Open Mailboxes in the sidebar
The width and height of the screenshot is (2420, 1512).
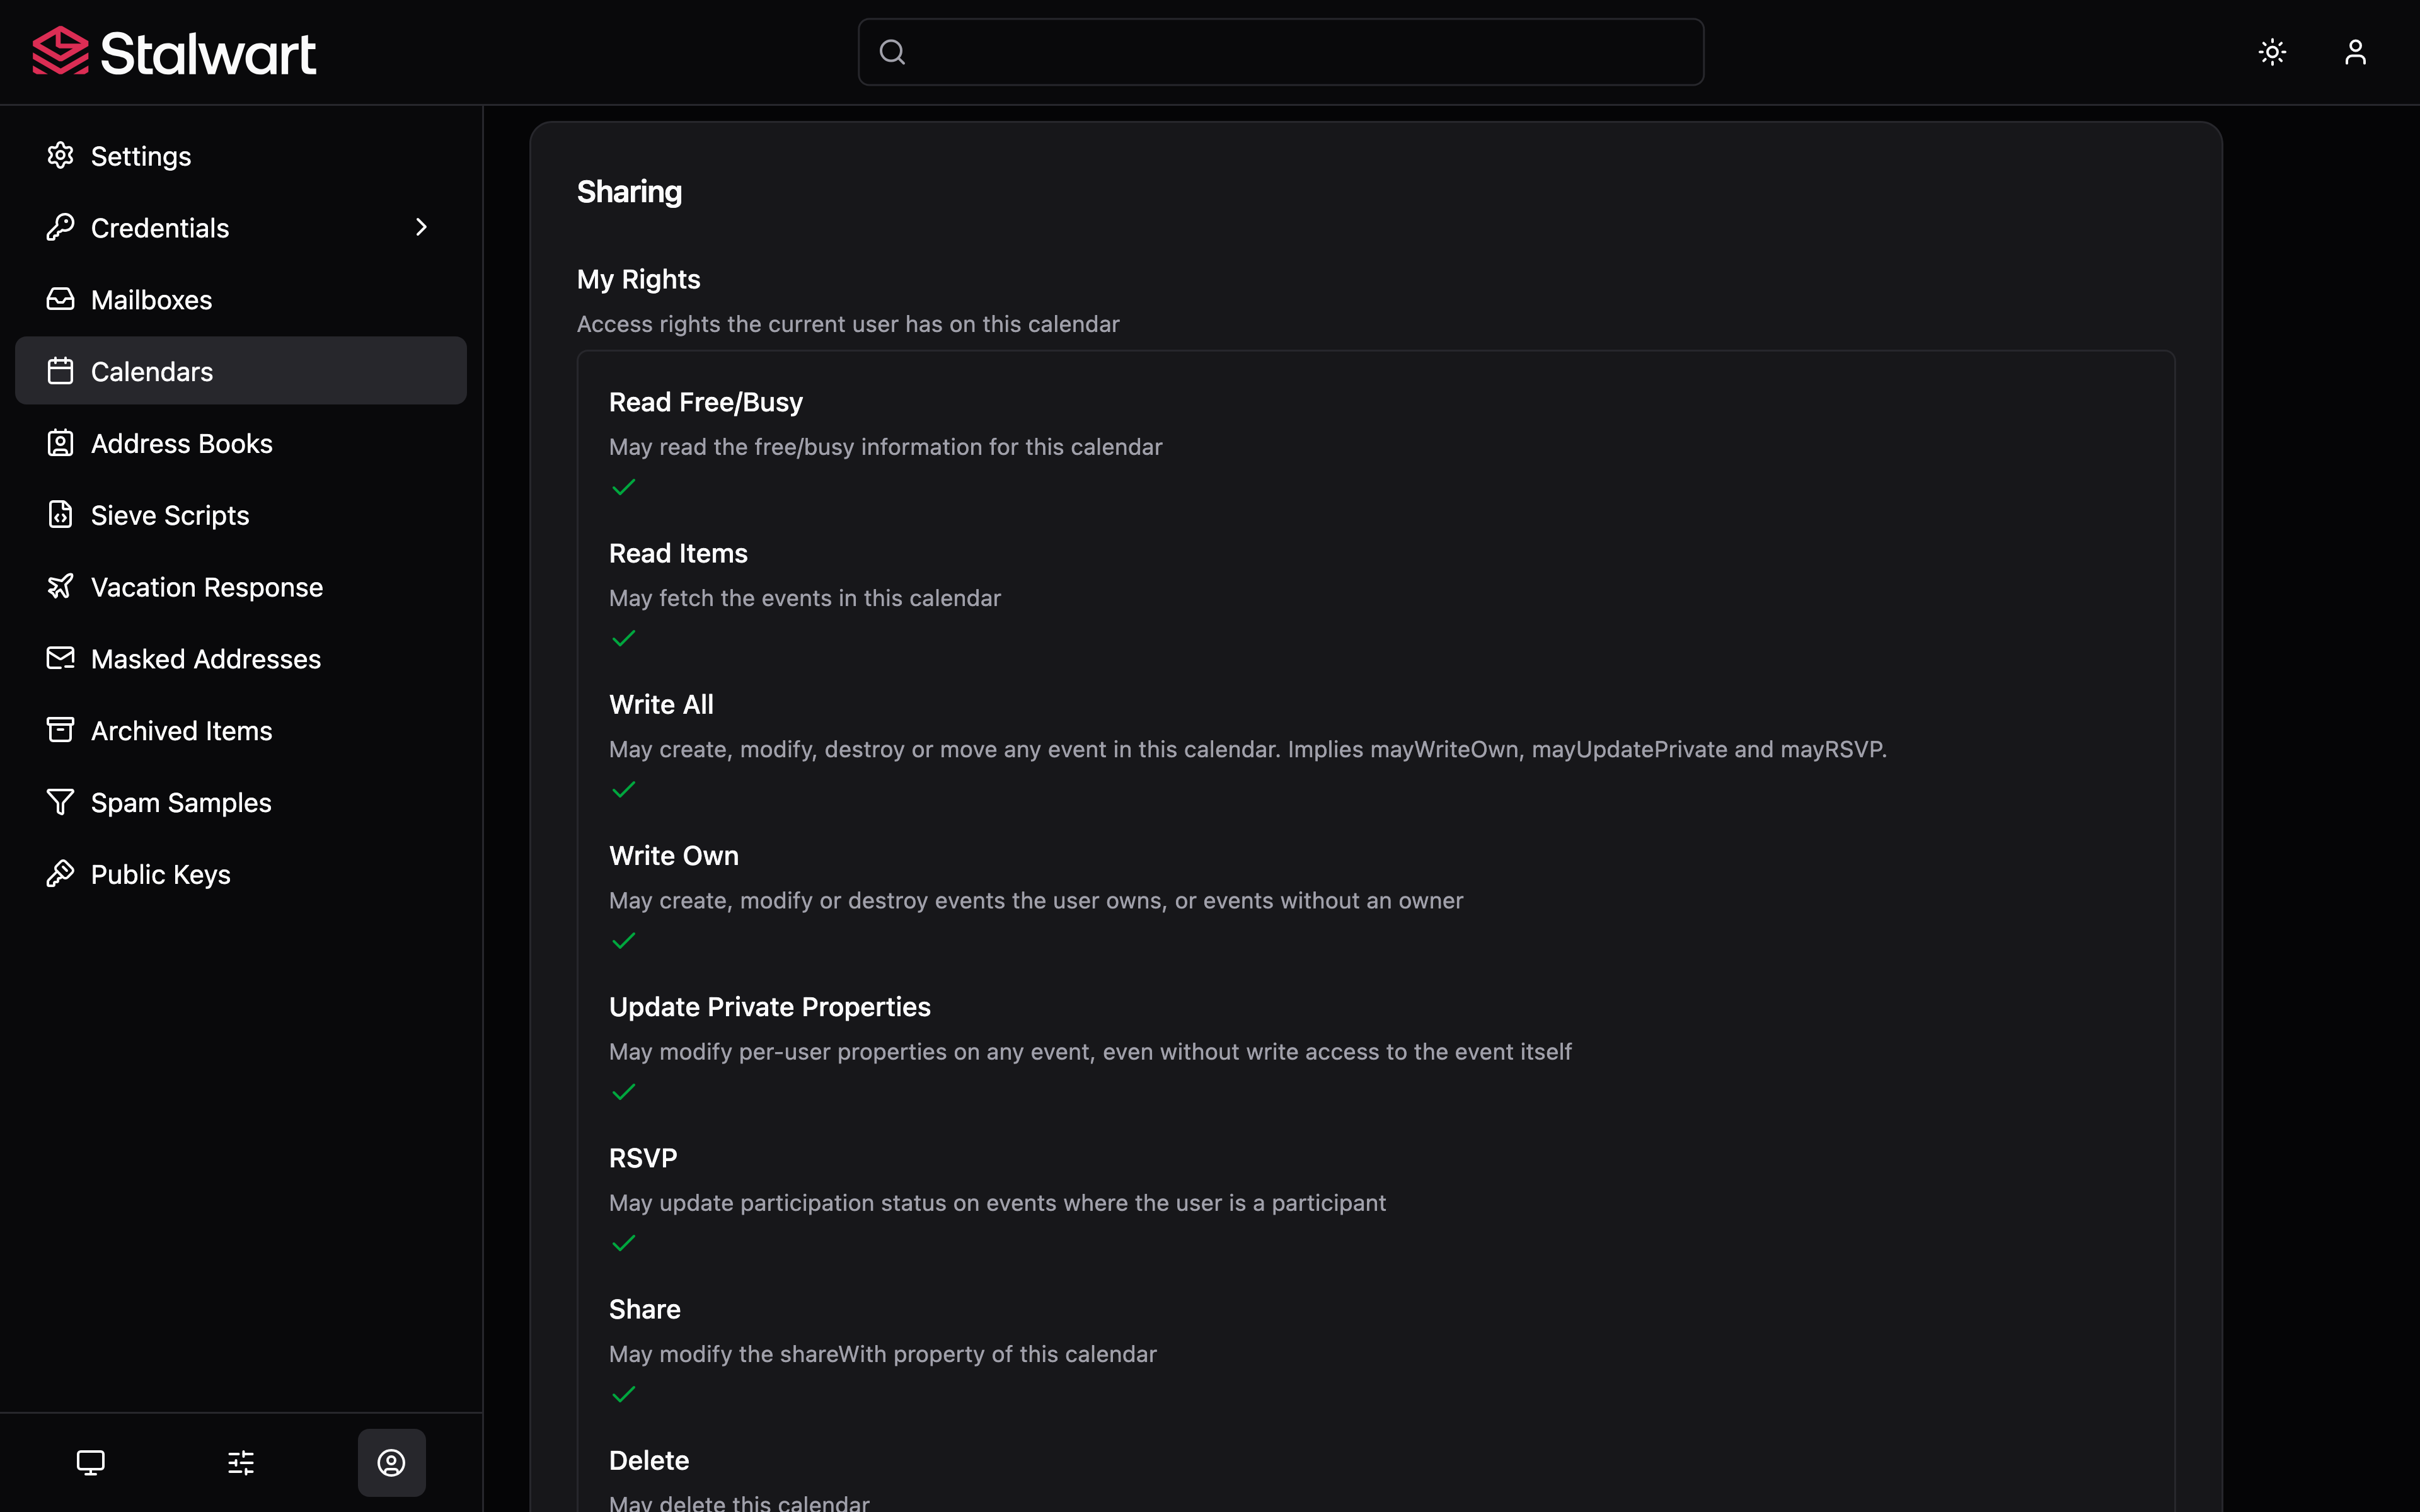241,299
